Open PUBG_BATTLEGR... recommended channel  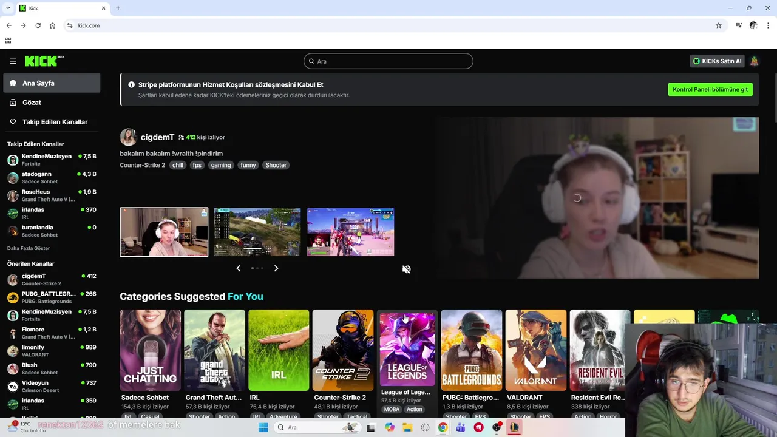point(52,297)
